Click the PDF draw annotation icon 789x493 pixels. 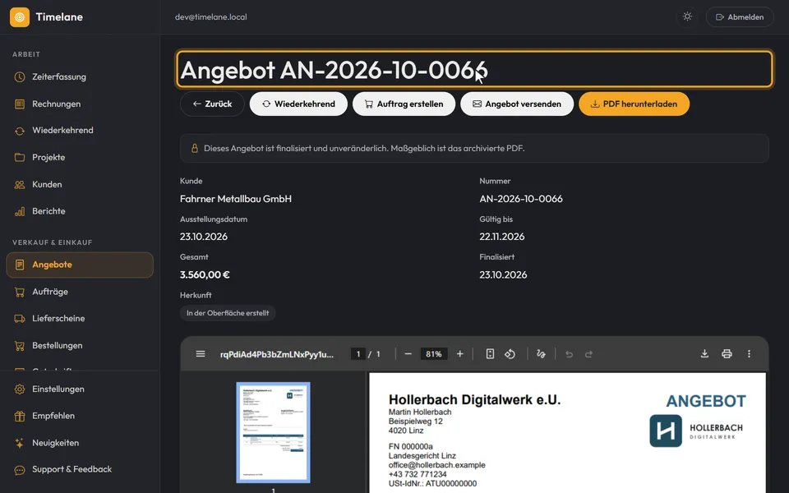541,354
